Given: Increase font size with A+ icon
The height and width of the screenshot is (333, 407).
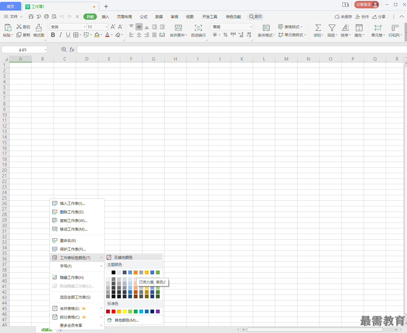Looking at the screenshot, I should click(x=113, y=27).
